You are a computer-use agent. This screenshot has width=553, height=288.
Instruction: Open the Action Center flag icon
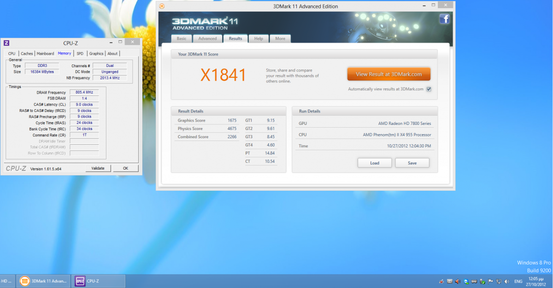pyautogui.click(x=490, y=282)
